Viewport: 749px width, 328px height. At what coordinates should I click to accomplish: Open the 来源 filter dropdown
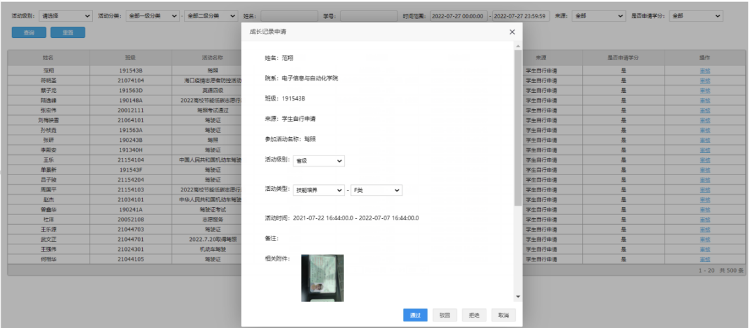(x=598, y=16)
